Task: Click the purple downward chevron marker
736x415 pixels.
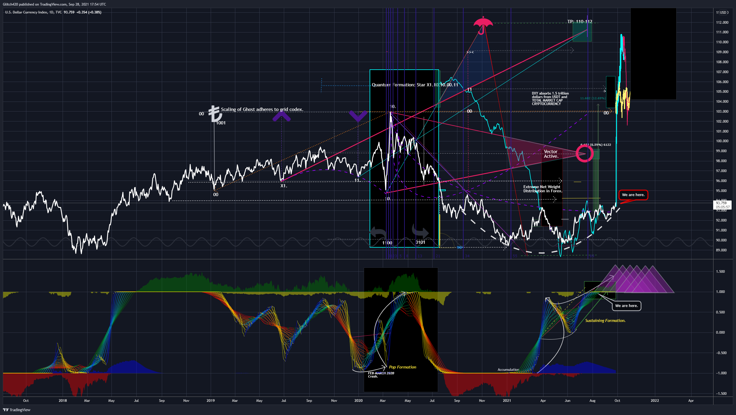Action: tap(358, 116)
